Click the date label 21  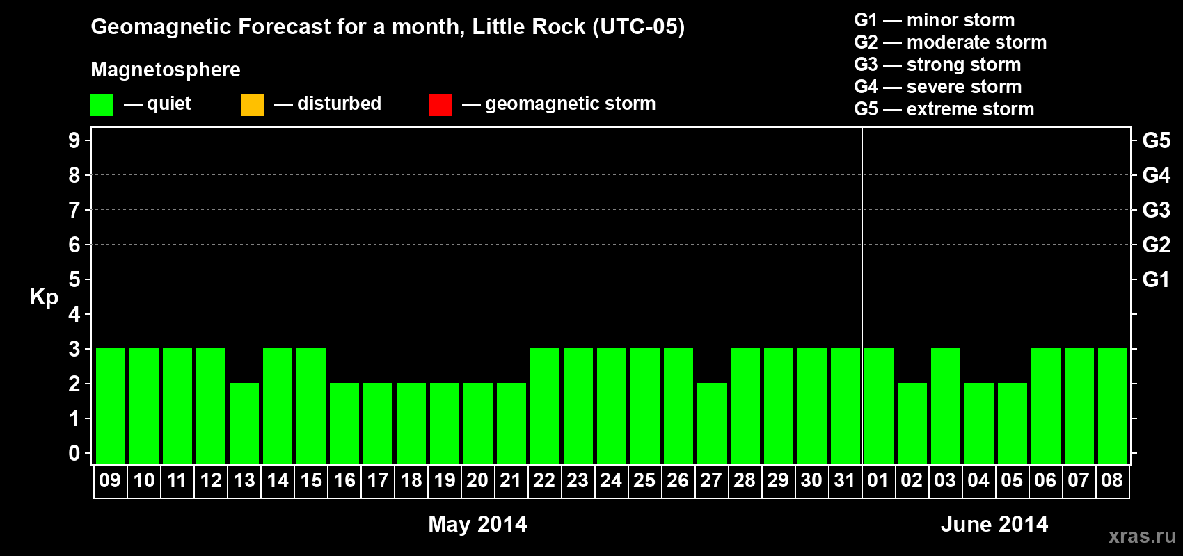coord(511,481)
